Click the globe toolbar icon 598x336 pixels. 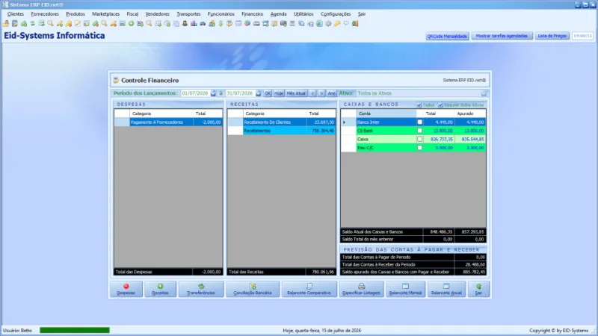pyautogui.click(x=320, y=24)
